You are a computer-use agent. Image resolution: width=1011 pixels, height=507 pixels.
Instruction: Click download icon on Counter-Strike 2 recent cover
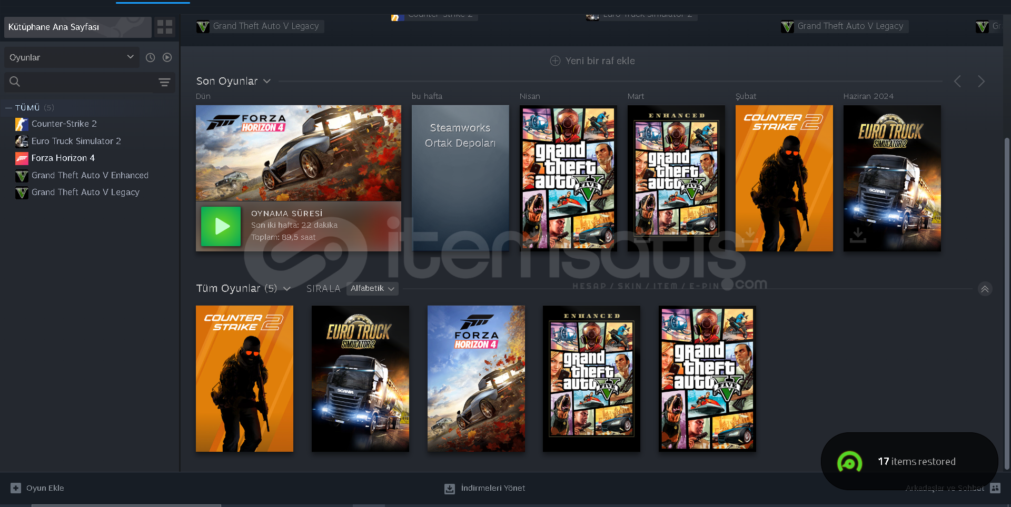pyautogui.click(x=750, y=235)
